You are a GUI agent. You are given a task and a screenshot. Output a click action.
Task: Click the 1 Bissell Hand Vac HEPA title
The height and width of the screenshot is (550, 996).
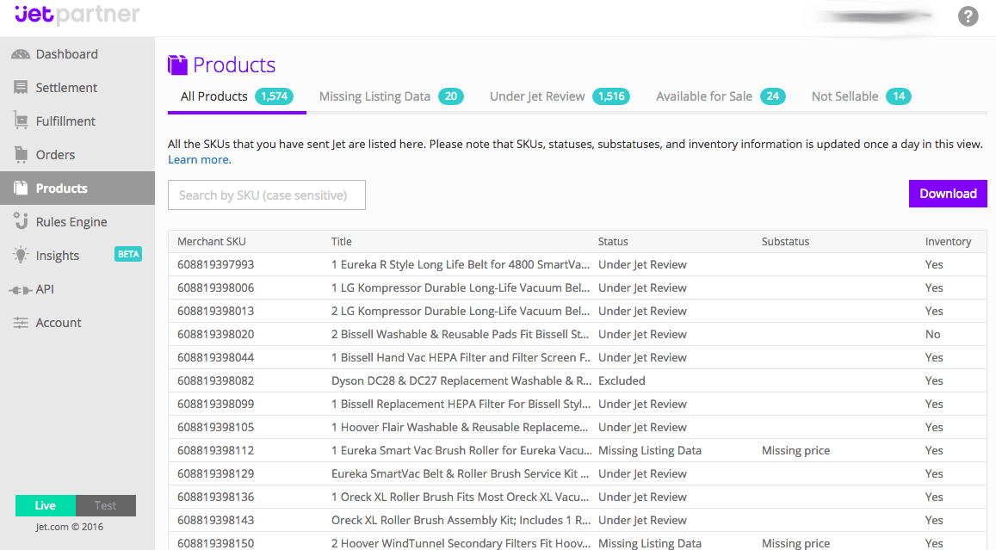tap(461, 357)
